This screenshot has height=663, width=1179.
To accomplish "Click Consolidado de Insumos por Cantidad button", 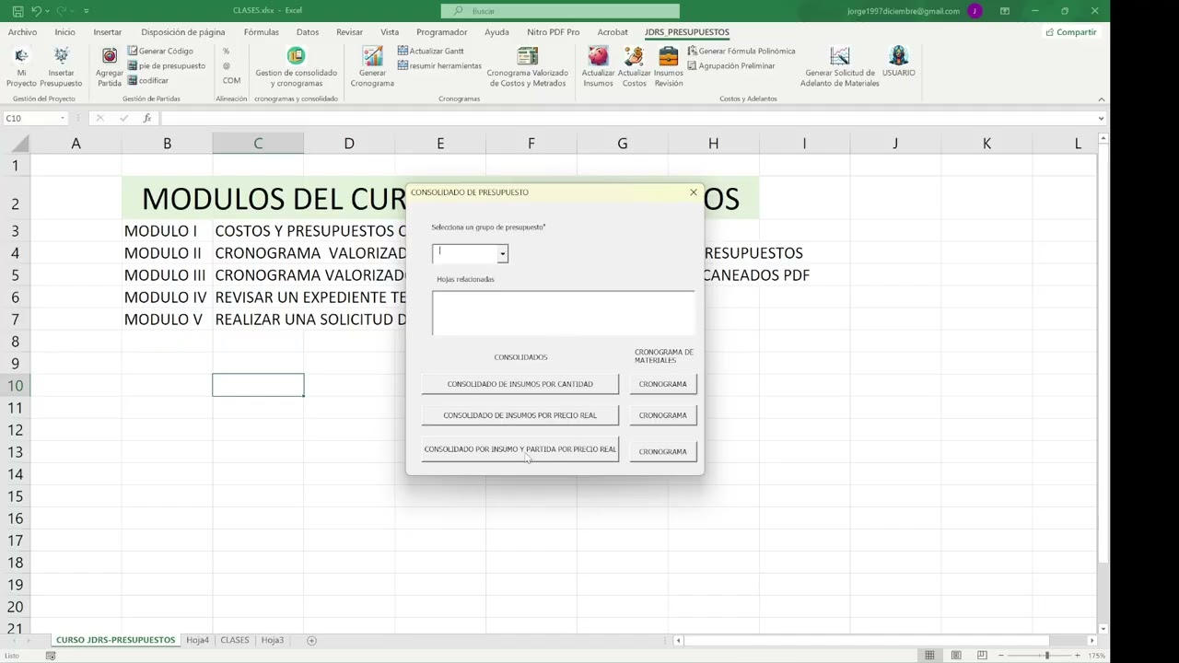I will tap(520, 384).
